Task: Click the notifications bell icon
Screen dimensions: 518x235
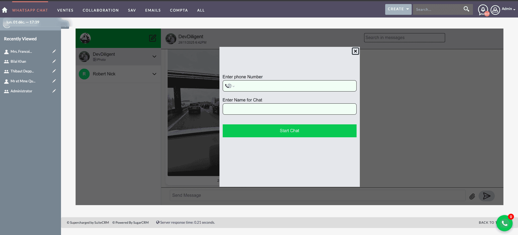Action: [x=483, y=10]
